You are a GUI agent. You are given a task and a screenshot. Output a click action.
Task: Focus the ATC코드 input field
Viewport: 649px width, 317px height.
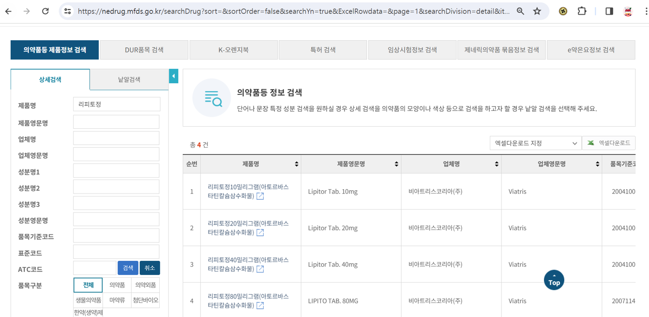94,268
